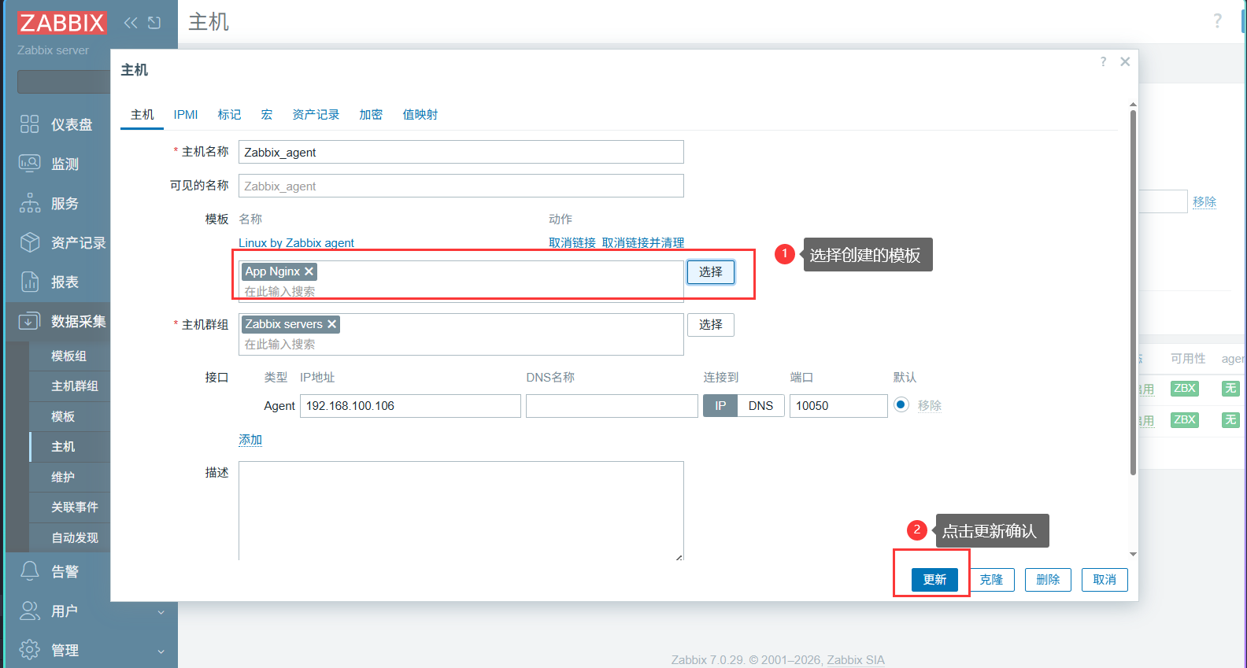The image size is (1247, 668).
Task: Open 服务 services icon in sidebar
Action: (30, 203)
